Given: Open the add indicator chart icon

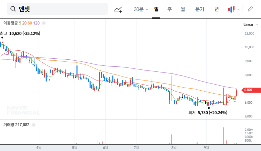Looking at the screenshot, I should 118,9.
